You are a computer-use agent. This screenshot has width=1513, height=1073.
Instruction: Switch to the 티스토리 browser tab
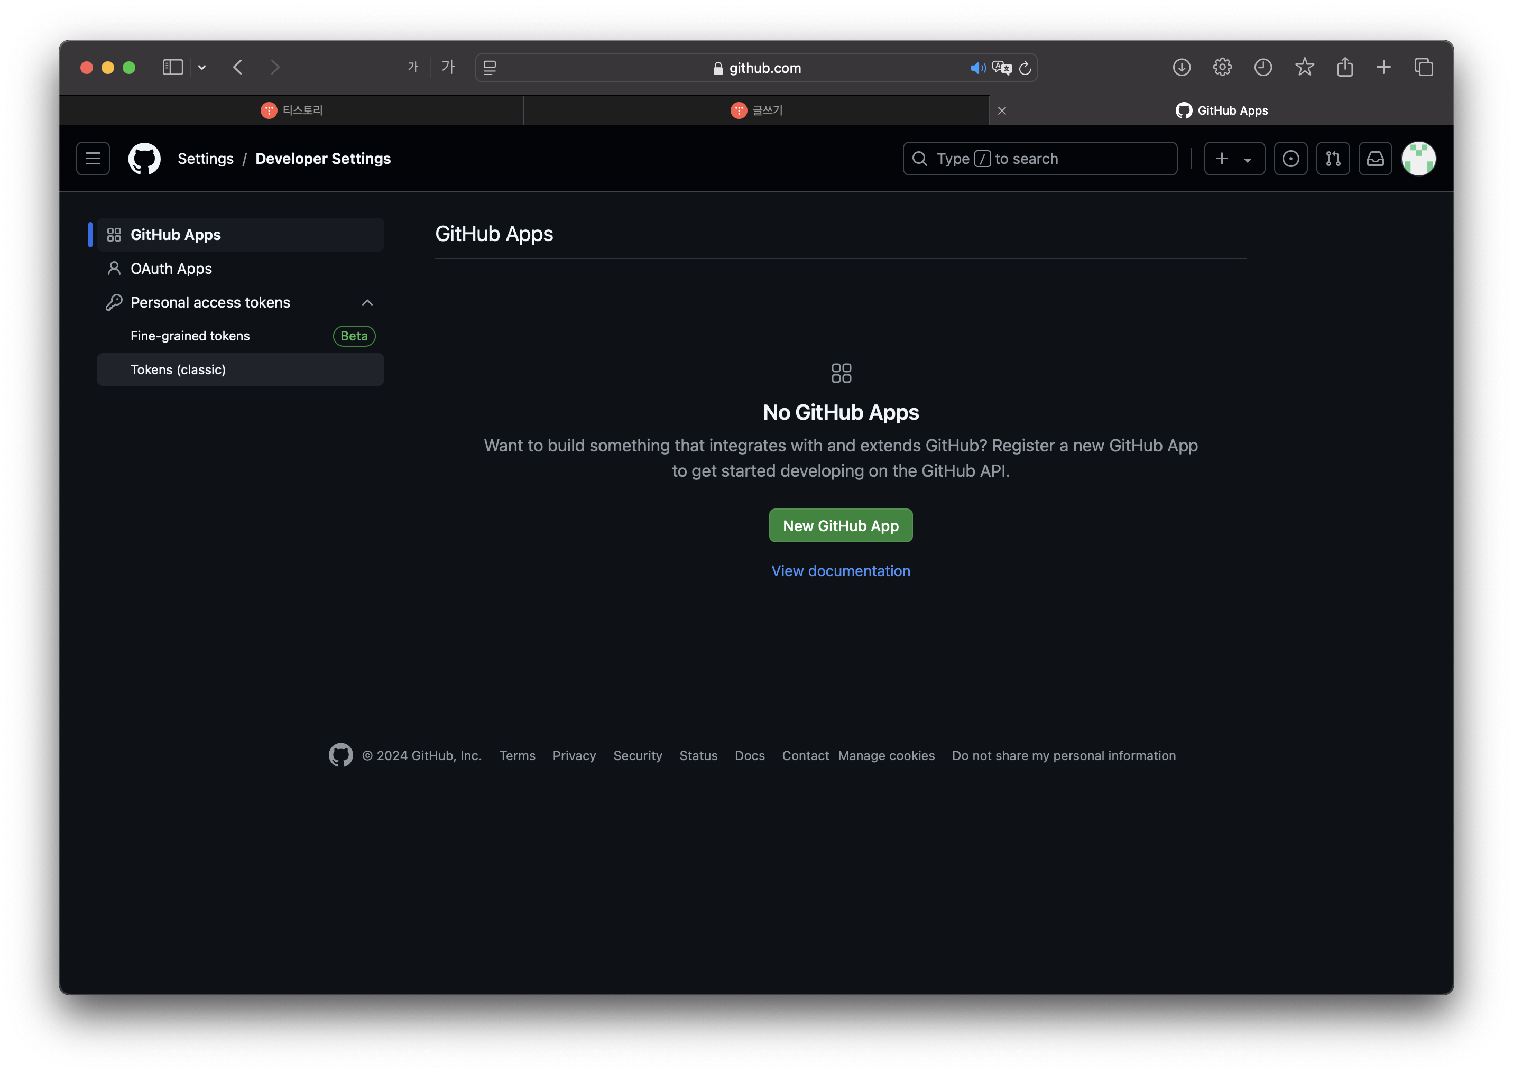click(x=292, y=110)
